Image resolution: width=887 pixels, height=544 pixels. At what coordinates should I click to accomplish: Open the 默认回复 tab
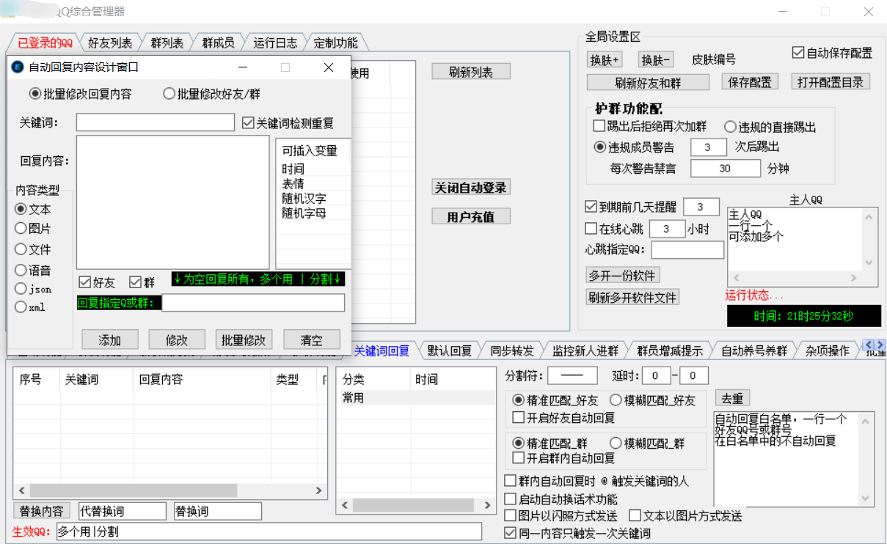pos(450,350)
